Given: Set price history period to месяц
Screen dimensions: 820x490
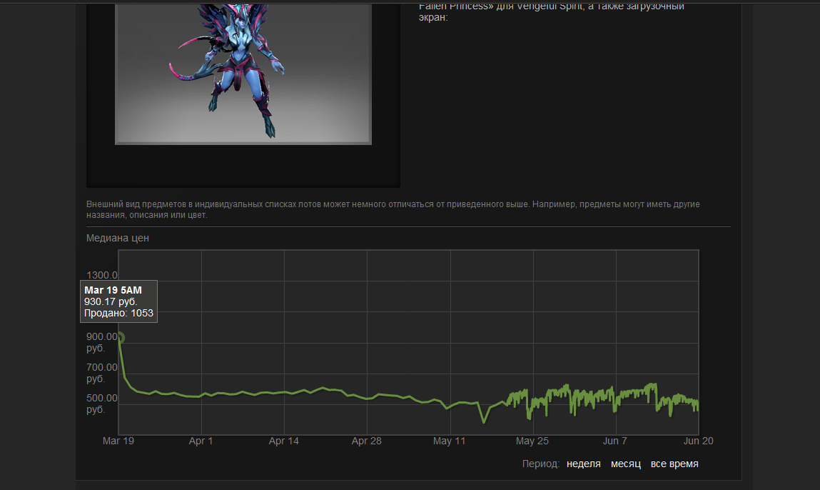Looking at the screenshot, I should click(x=625, y=464).
